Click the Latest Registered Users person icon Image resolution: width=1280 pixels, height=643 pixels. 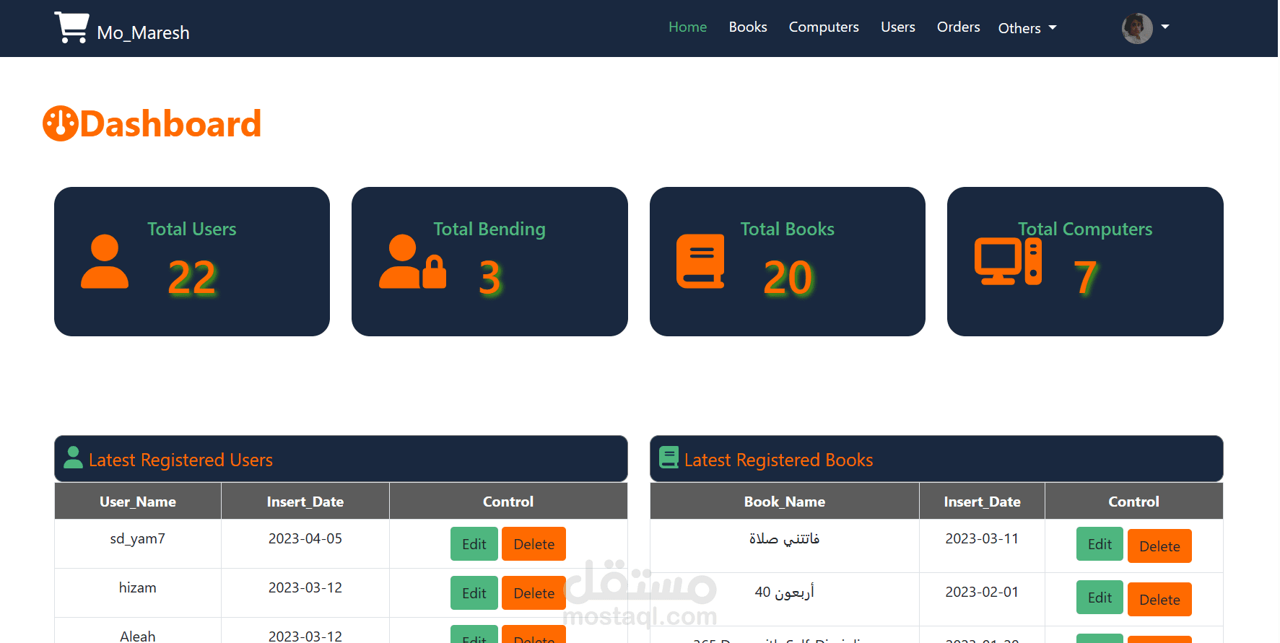click(x=73, y=458)
